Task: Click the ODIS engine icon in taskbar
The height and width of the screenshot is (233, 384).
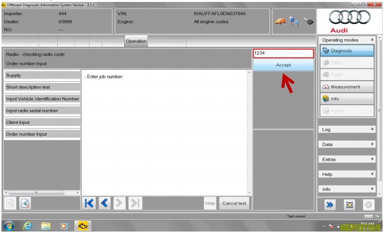Action: (x=83, y=226)
